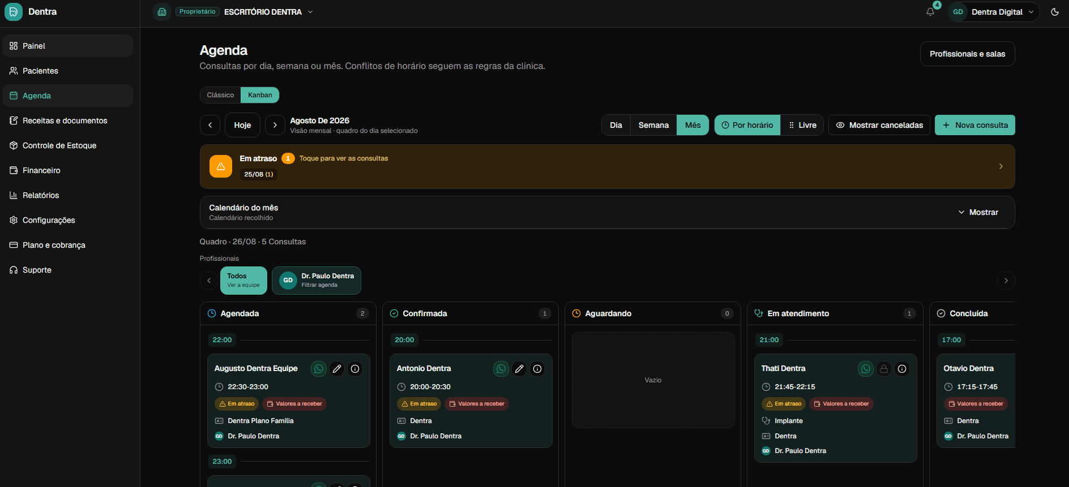This screenshot has width=1069, height=487.
Task: Go to previous month arrow
Action: [x=210, y=125]
